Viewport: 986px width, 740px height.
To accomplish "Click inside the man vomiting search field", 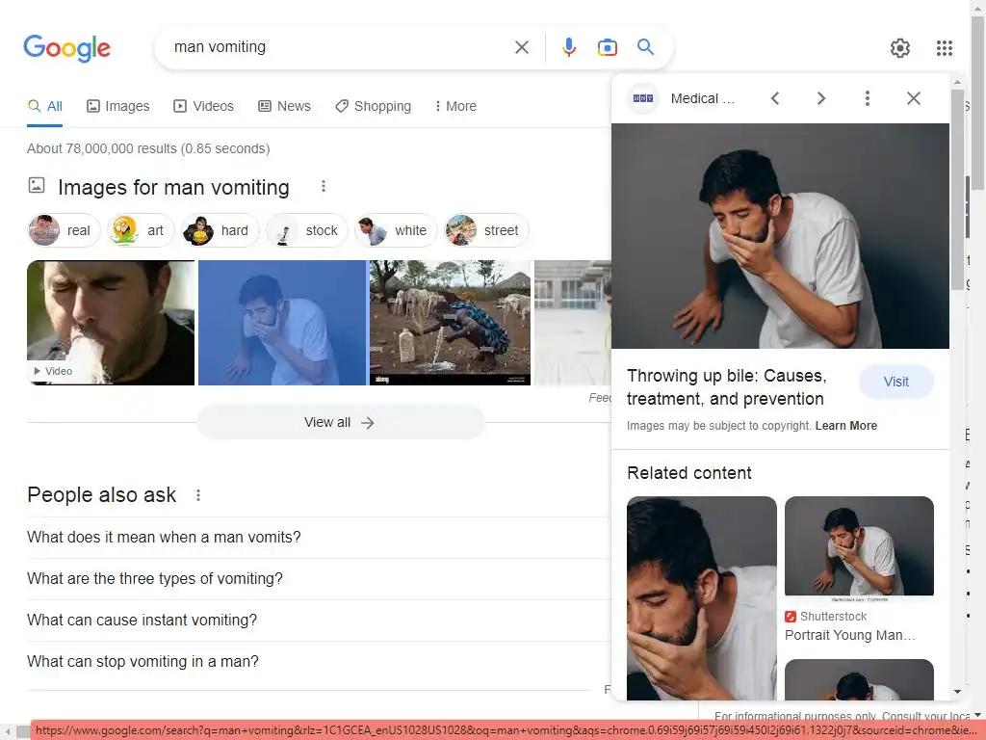I will (x=340, y=47).
